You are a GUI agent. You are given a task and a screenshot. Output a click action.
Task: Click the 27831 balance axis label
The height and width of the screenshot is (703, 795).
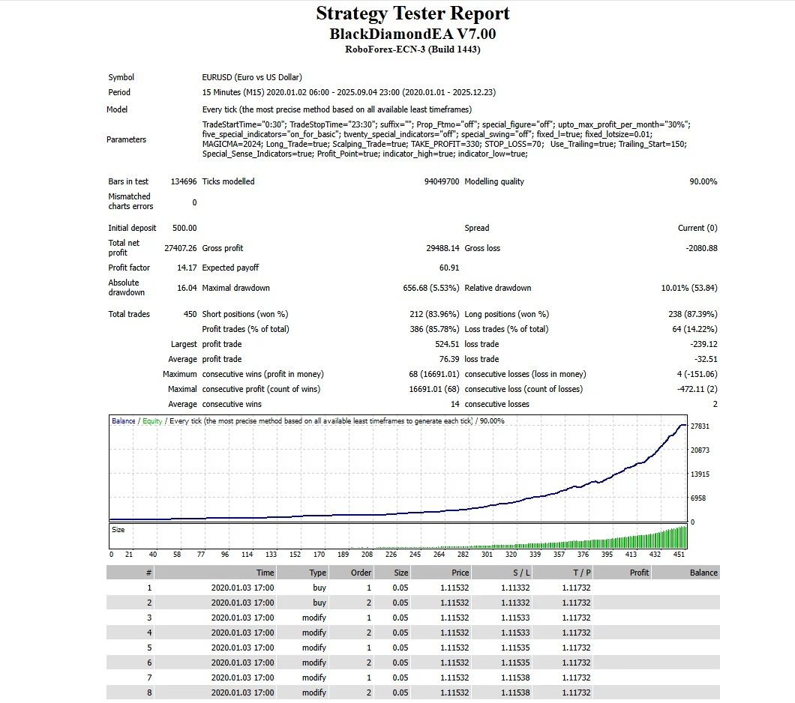pos(700,426)
